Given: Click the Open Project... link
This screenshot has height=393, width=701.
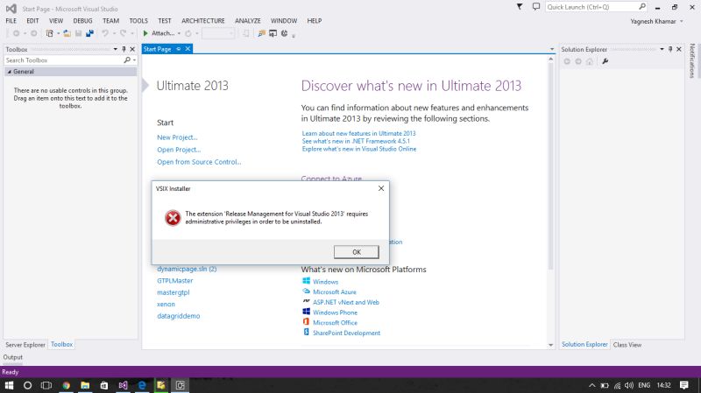Looking at the screenshot, I should [x=179, y=150].
